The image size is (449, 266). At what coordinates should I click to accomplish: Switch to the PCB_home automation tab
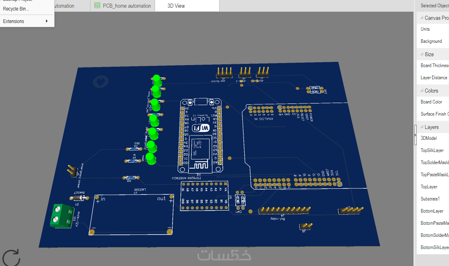point(123,6)
